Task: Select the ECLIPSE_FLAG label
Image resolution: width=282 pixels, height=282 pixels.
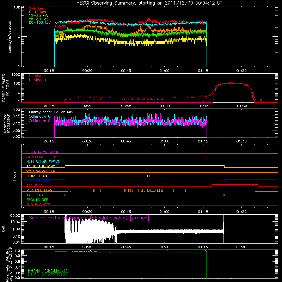Action: coord(38,181)
